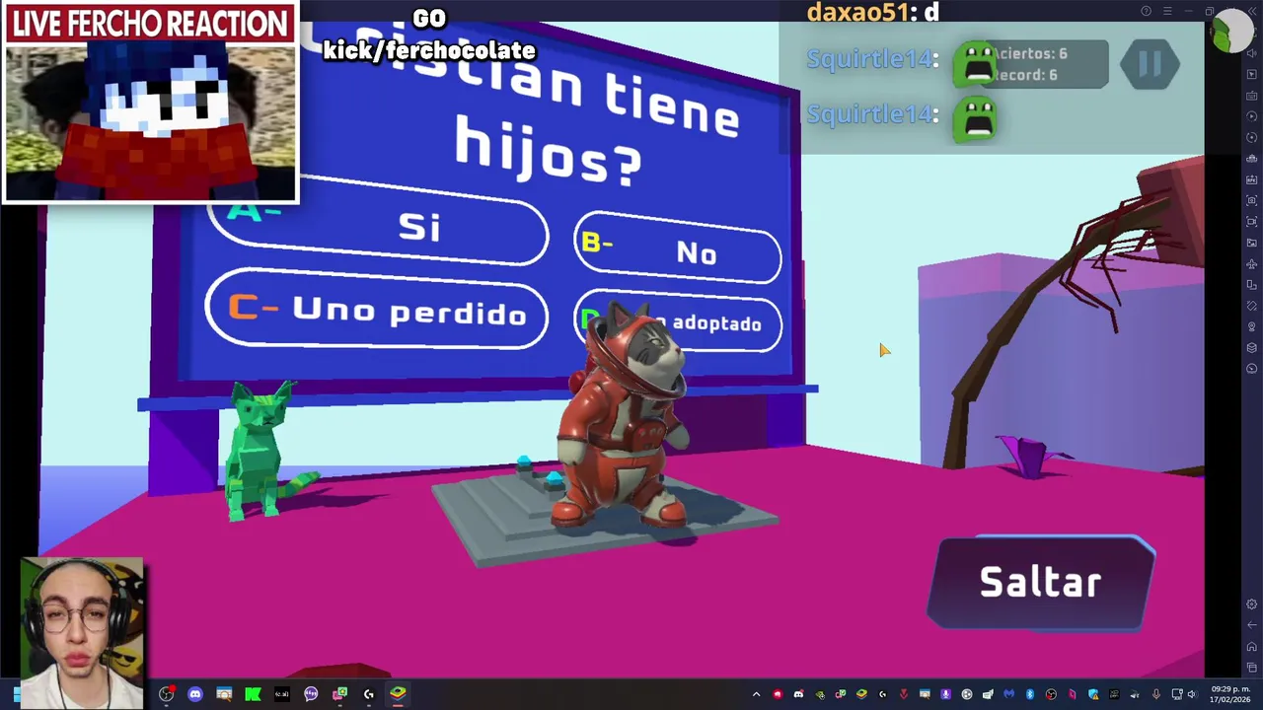This screenshot has height=710, width=1263.
Task: Open OBS Studio from the taskbar
Action: 166,694
